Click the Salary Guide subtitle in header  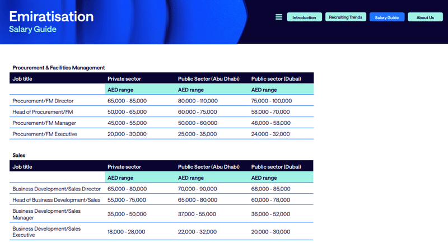click(32, 29)
